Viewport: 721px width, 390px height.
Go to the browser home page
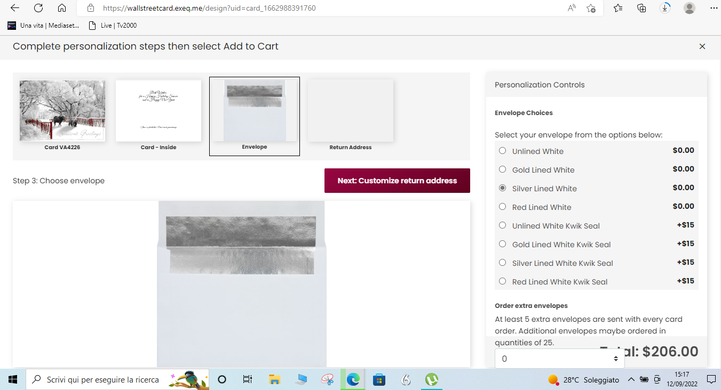pyautogui.click(x=62, y=8)
